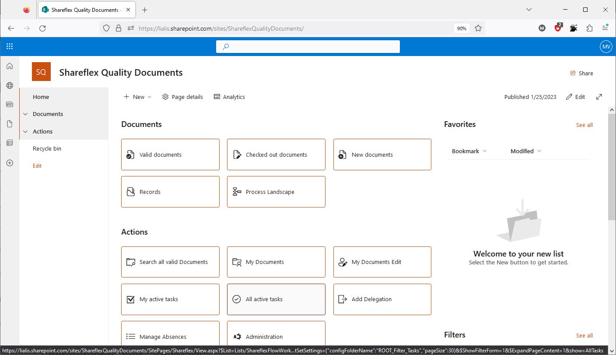The image size is (616, 355).
Task: Open the news icon in left rail
Action: point(10,105)
